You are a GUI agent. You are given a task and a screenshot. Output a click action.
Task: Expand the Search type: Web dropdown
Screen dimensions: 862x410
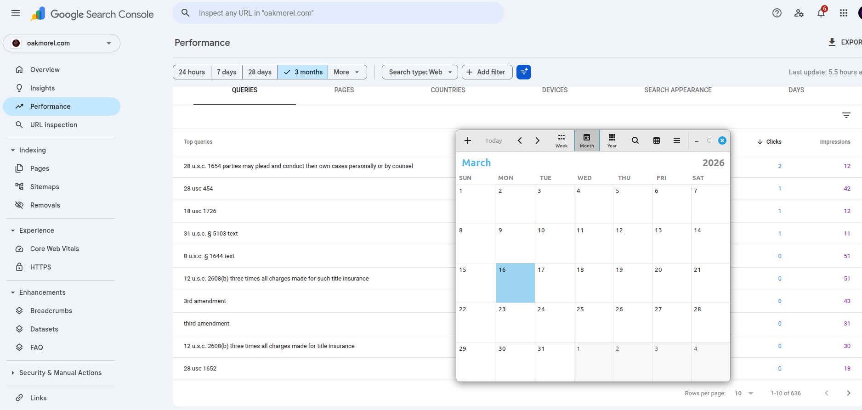[420, 72]
